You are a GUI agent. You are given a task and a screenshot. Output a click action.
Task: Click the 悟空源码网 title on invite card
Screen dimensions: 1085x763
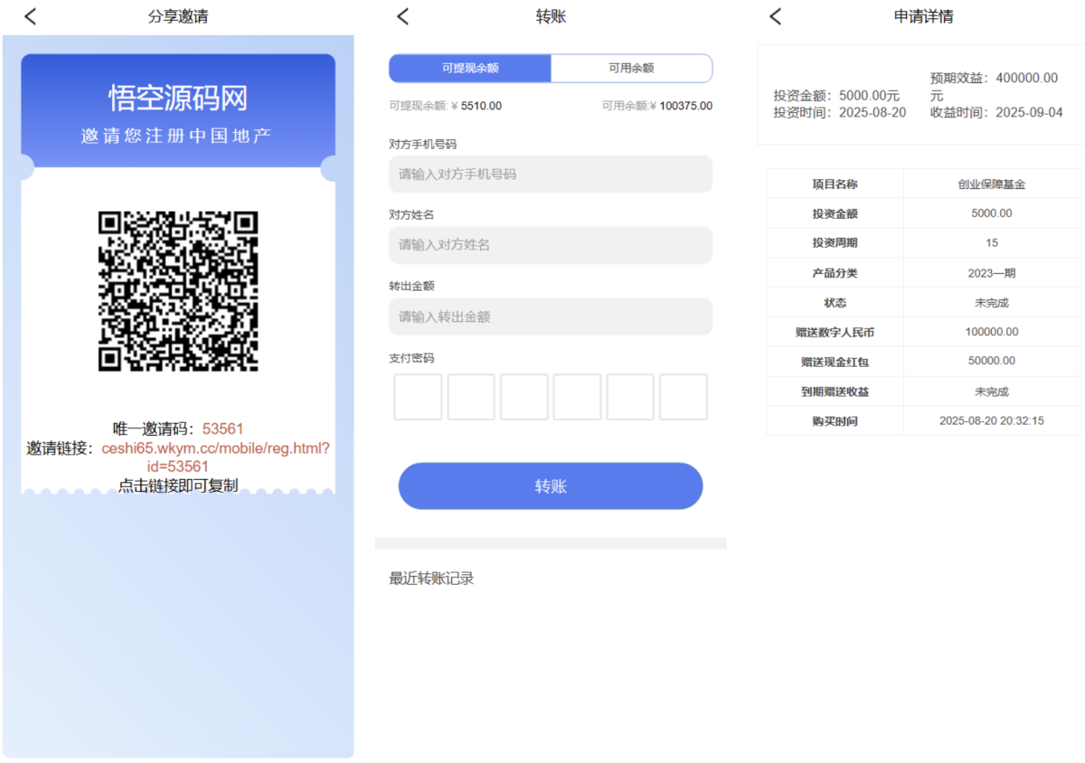point(178,98)
